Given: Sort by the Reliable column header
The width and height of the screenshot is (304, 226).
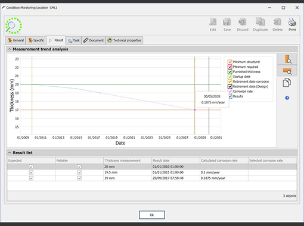Looking at the screenshot, I should pos(79,161).
